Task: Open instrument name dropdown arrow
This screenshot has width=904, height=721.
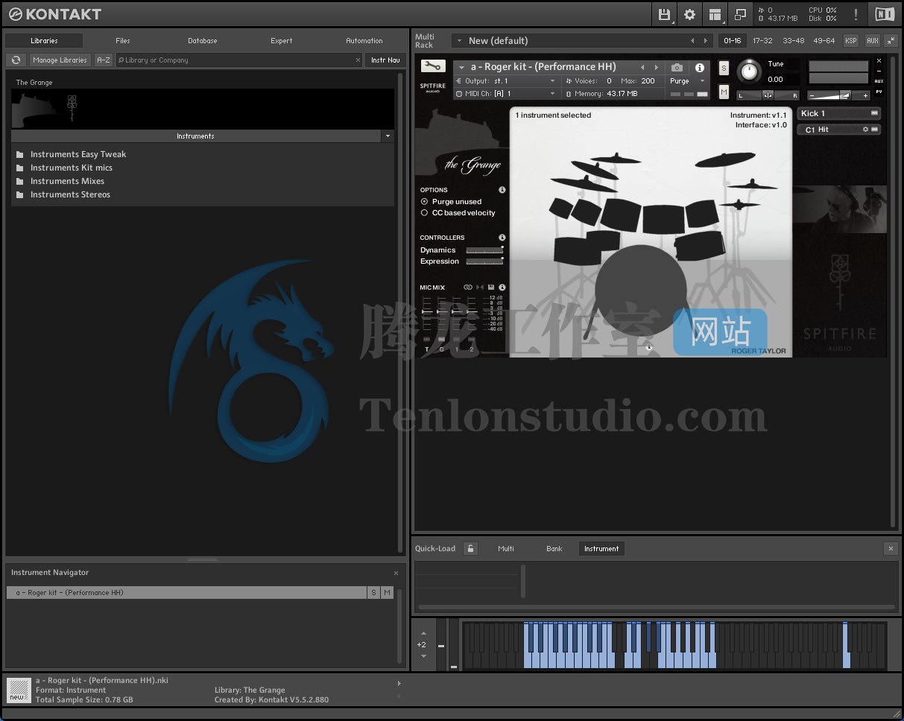Action: pyautogui.click(x=461, y=68)
